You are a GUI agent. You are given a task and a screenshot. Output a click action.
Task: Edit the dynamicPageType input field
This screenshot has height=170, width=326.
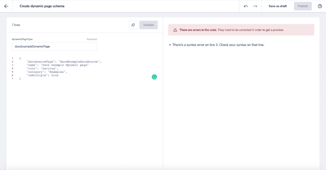coord(54,46)
